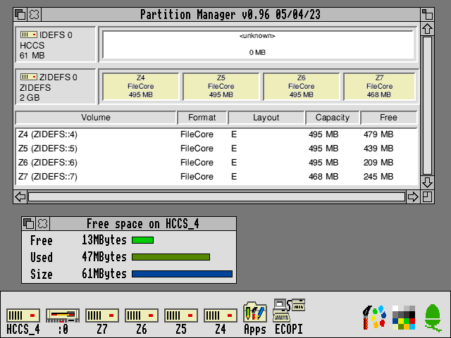
Task: Click the green acorn Task Manager icon
Action: pyautogui.click(x=433, y=318)
